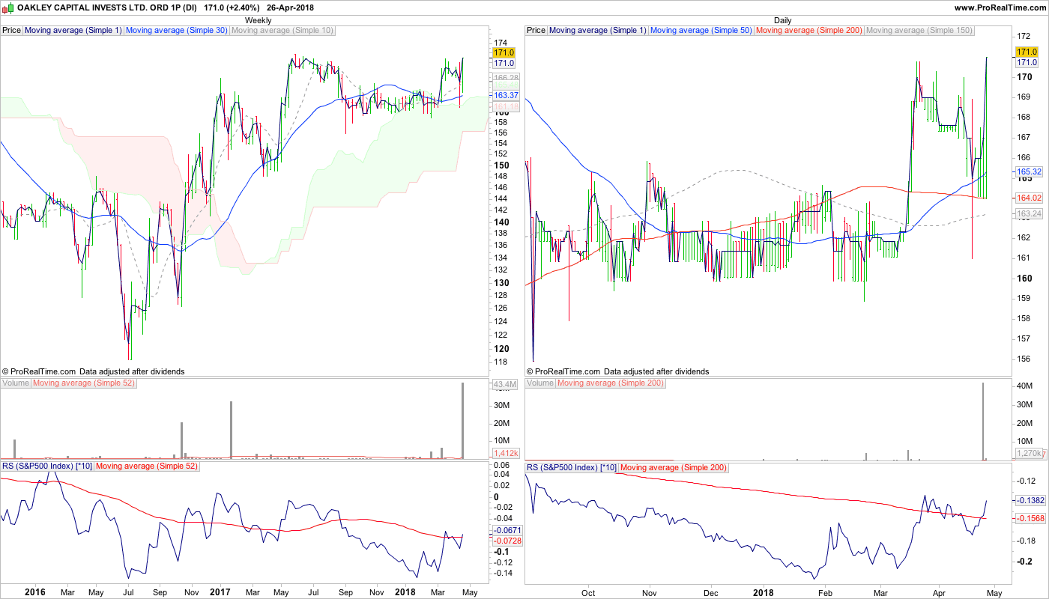The width and height of the screenshot is (1049, 599).
Task: Click the yellow 171.0 price tag on Daily axis
Action: tap(1026, 52)
